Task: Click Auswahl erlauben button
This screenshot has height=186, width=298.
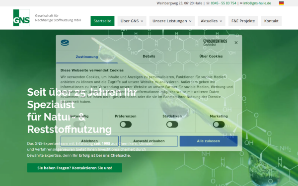Action: pos(149,141)
